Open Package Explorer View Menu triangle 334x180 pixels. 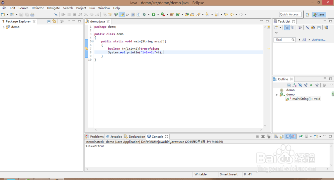click(69, 21)
